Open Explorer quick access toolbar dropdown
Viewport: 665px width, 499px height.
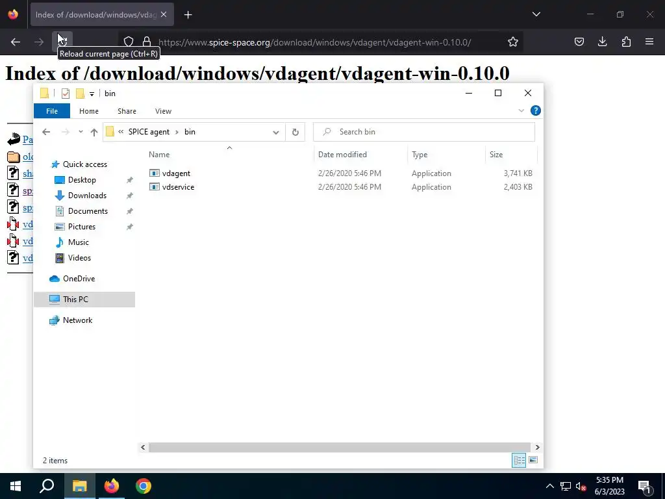(92, 94)
